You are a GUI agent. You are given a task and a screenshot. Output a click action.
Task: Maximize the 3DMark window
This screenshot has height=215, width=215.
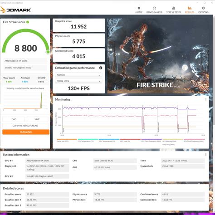[205, 3]
